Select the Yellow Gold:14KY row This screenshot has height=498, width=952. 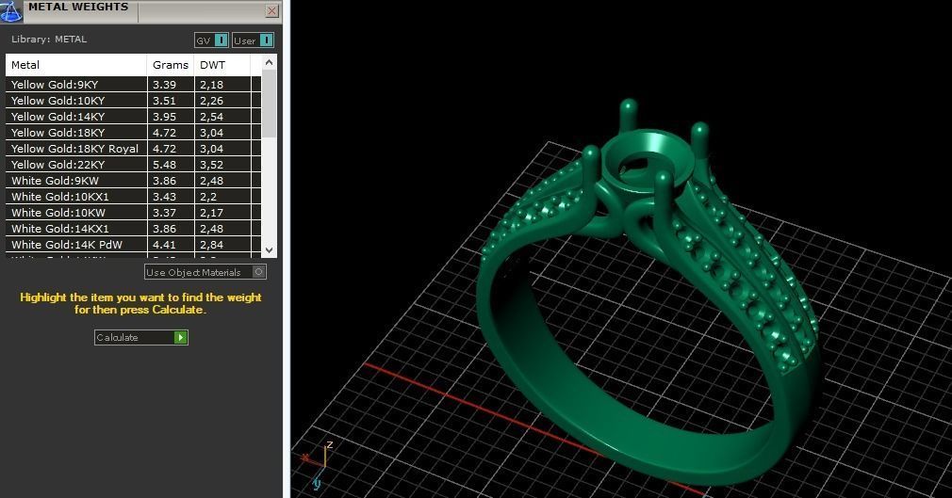pos(134,117)
